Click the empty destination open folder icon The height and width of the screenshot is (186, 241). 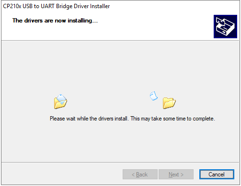(x=169, y=103)
